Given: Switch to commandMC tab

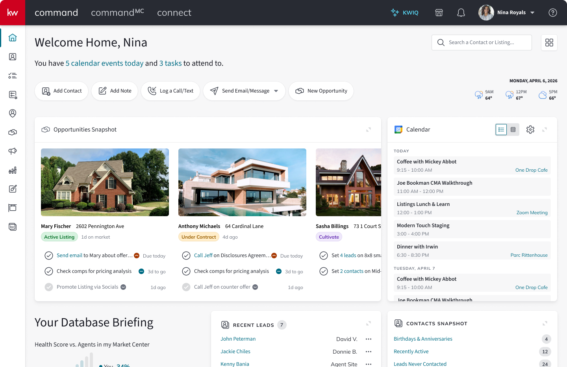Looking at the screenshot, I should click(117, 13).
